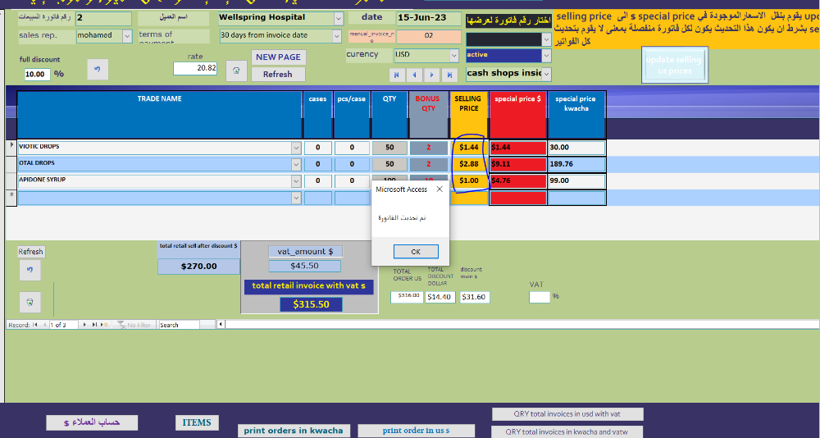Jump to last invoice using top navigation arrow
The height and width of the screenshot is (438, 820).
click(x=449, y=75)
